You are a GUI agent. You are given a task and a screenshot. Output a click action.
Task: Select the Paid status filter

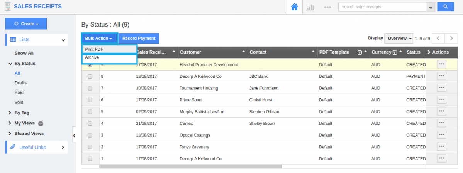[x=19, y=92]
